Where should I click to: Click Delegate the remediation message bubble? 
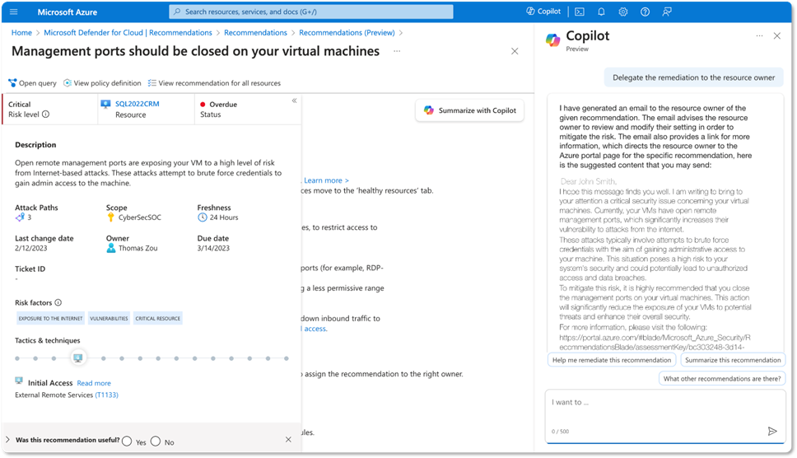tap(694, 77)
